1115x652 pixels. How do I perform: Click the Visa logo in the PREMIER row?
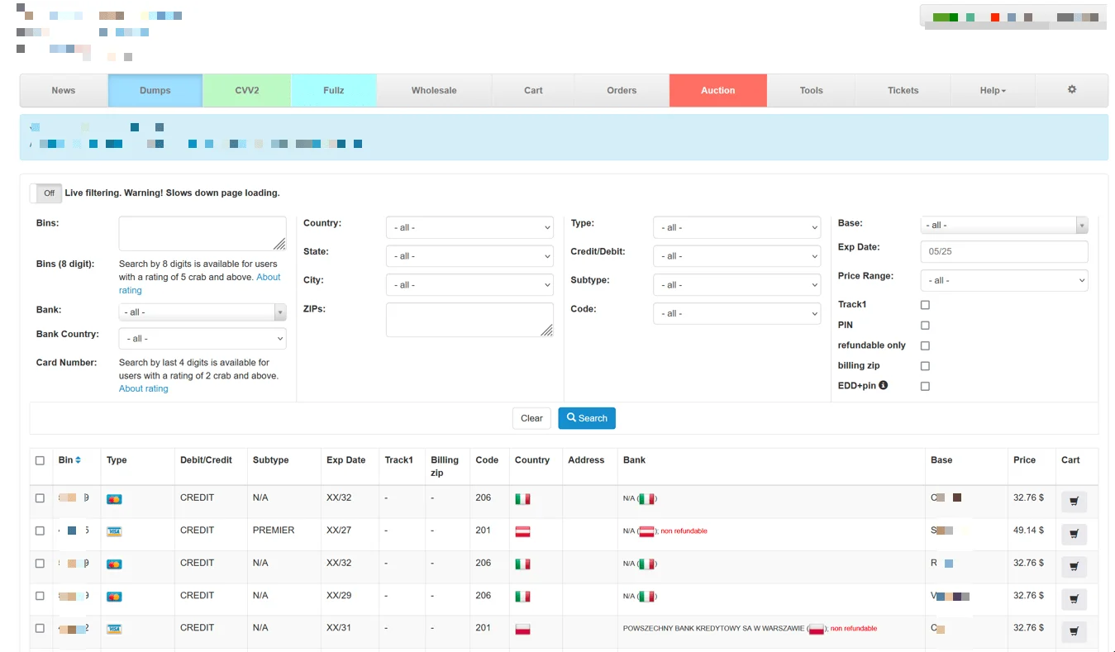tap(114, 531)
